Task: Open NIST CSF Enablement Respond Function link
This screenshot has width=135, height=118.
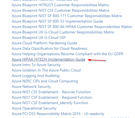Action: (x=52, y=98)
